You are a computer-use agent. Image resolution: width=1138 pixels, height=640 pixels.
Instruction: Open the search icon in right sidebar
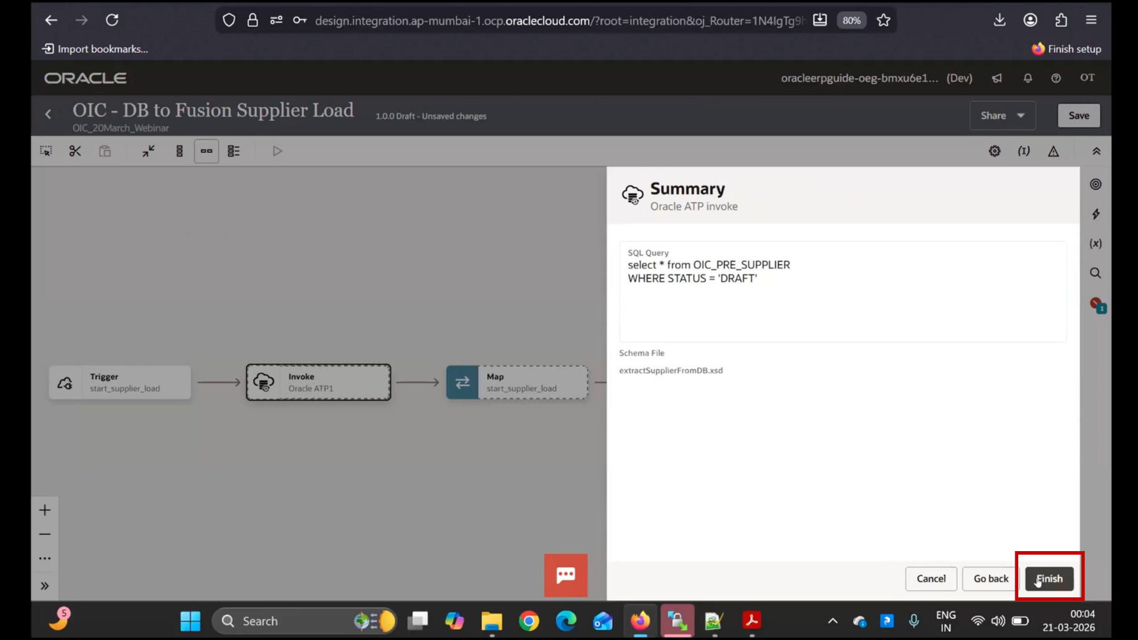click(1095, 273)
